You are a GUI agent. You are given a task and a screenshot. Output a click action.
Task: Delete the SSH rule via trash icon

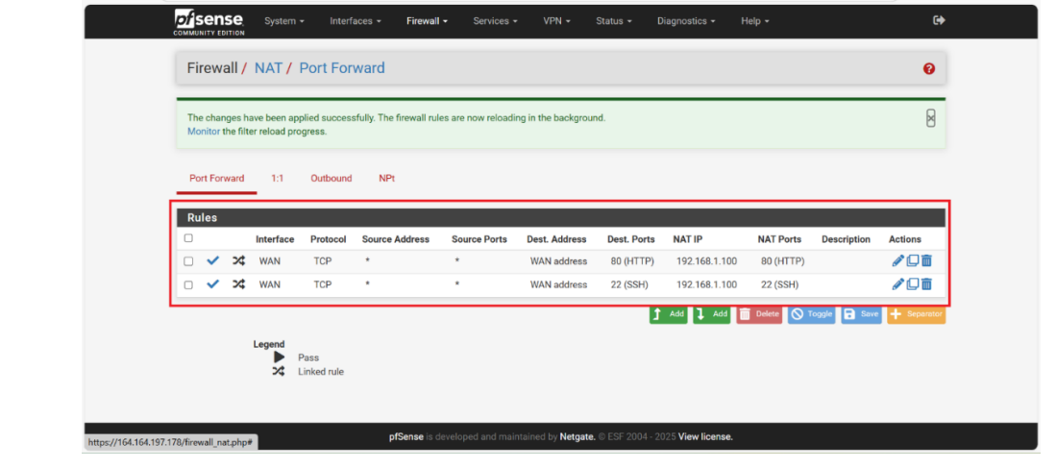click(x=927, y=284)
